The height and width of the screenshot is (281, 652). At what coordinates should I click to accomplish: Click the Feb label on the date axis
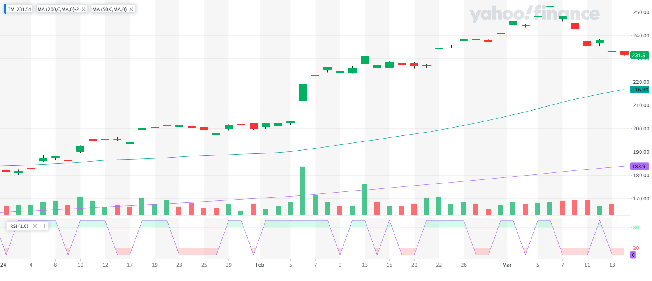coord(260,265)
